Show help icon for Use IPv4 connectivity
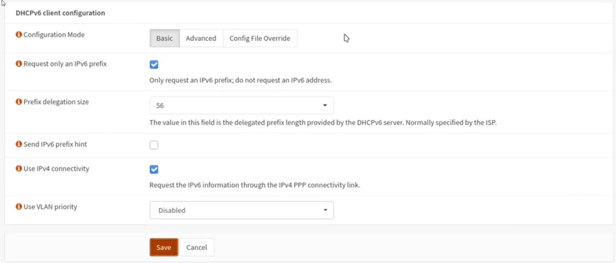The height and width of the screenshot is (263, 616). [19, 168]
